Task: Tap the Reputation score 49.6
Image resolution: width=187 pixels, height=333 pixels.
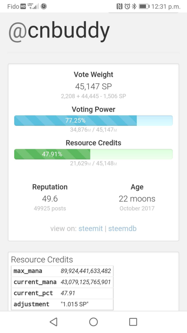Action: [x=50, y=199]
